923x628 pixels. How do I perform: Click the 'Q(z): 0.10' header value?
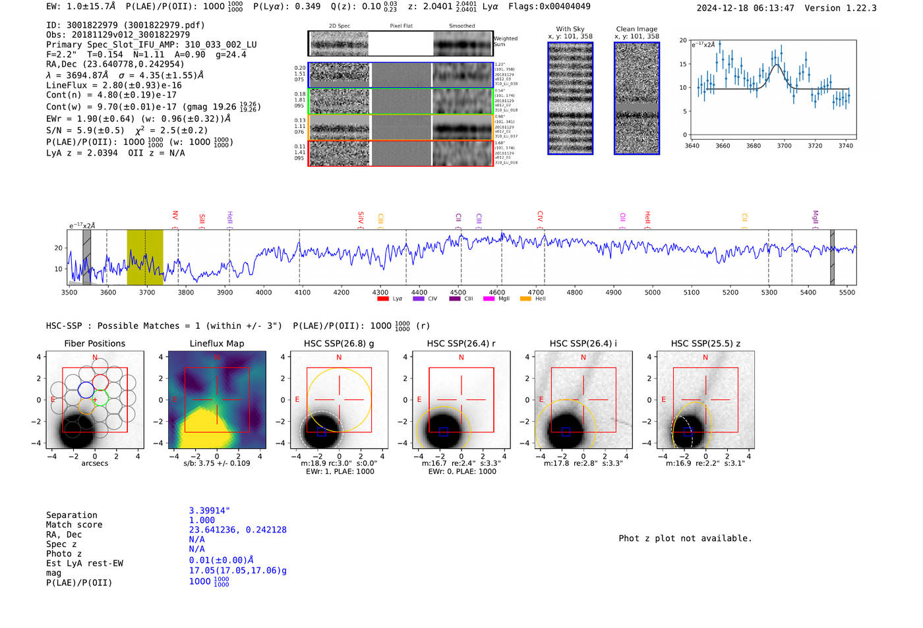[356, 6]
